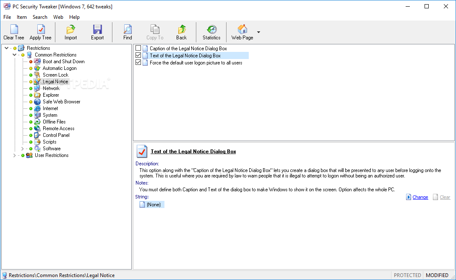This screenshot has width=456, height=280.
Task: Open the Statistics toolbar icon
Action: point(212,29)
